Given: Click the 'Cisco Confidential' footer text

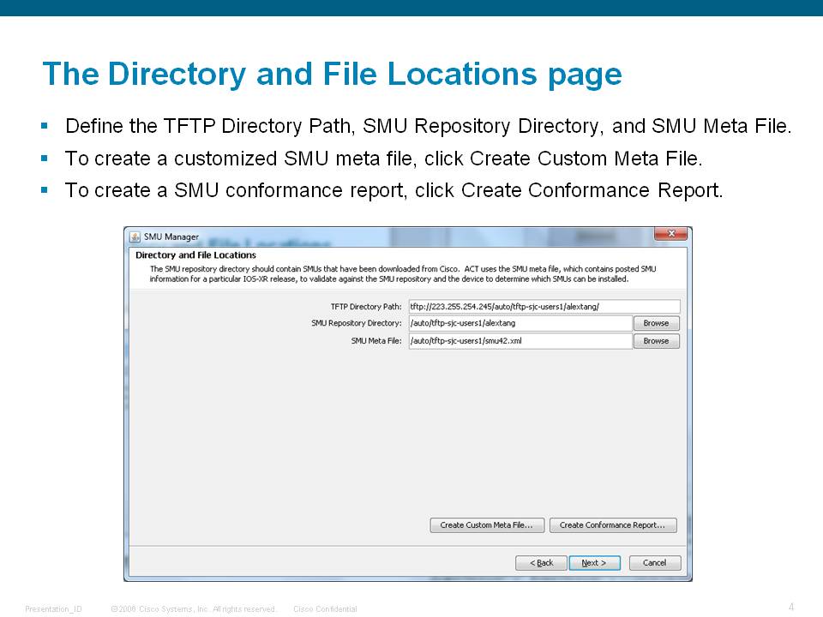Looking at the screenshot, I should pyautogui.click(x=326, y=609).
